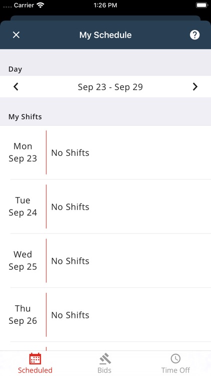Switch to the Bids tab label
Viewport: 211px width, 376px height.
coord(104,370)
